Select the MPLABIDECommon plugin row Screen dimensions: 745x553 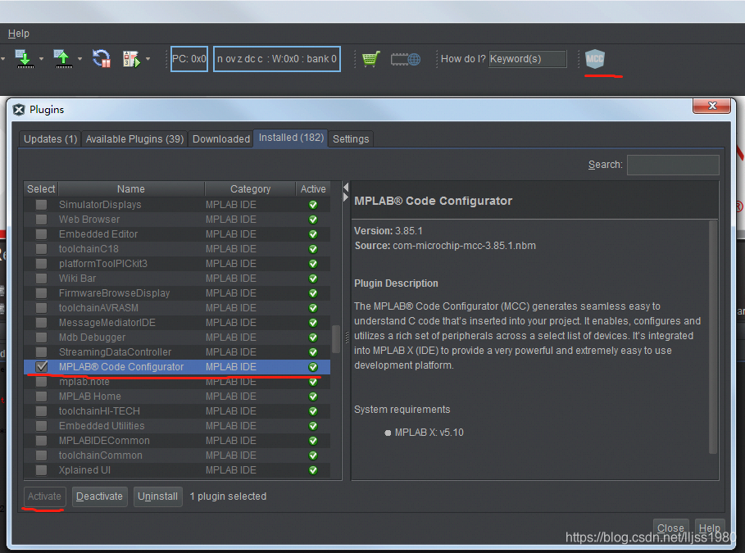tap(177, 441)
